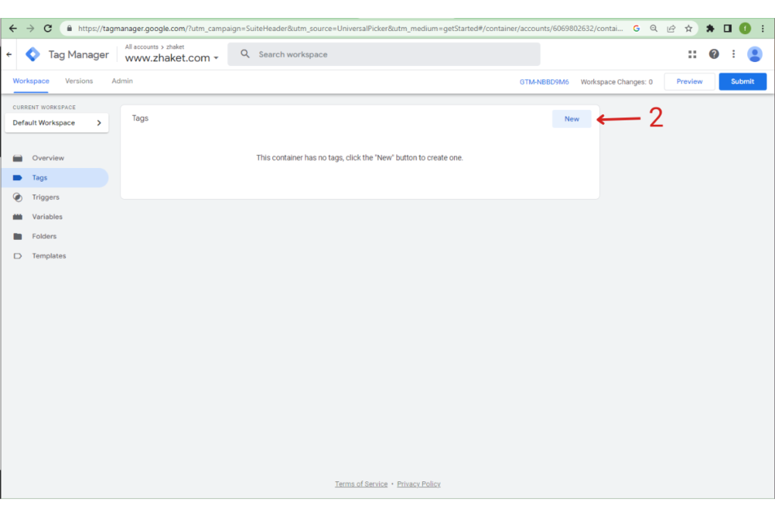Click the Folders sidebar icon
The height and width of the screenshot is (517, 775).
[18, 236]
